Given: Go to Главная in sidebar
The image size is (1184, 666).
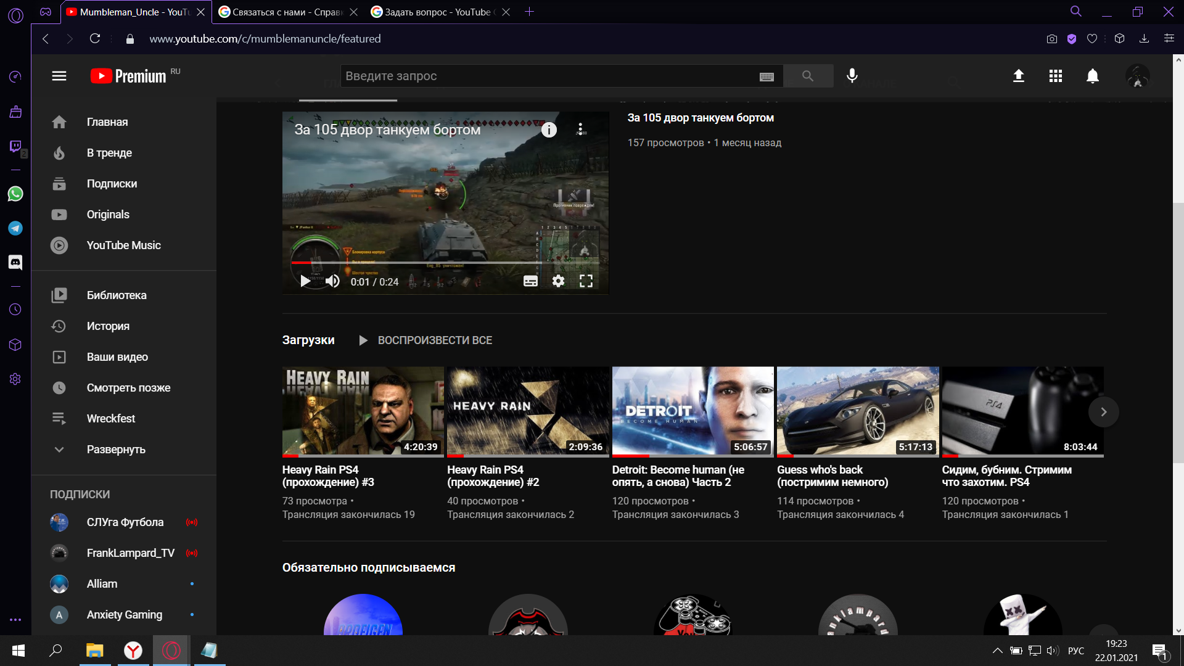Looking at the screenshot, I should pyautogui.click(x=123, y=122).
